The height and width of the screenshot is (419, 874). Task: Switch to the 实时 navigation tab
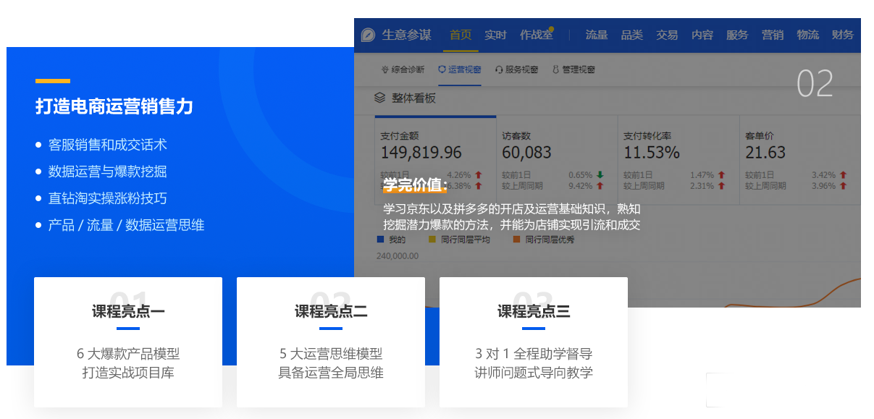[496, 35]
